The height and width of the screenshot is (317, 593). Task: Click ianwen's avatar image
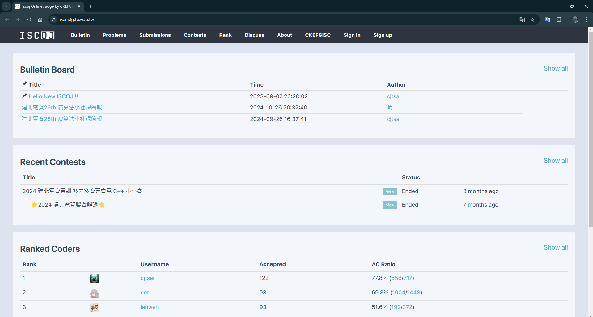point(95,308)
